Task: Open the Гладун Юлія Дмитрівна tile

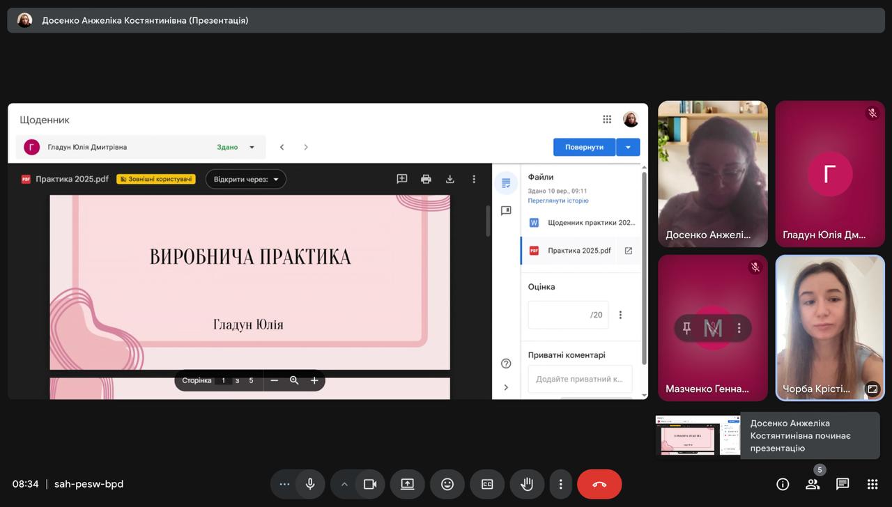Action: [829, 174]
